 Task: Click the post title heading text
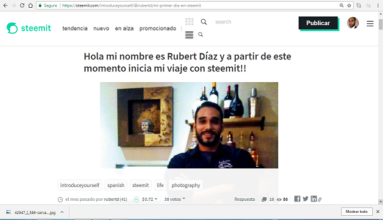187,62
